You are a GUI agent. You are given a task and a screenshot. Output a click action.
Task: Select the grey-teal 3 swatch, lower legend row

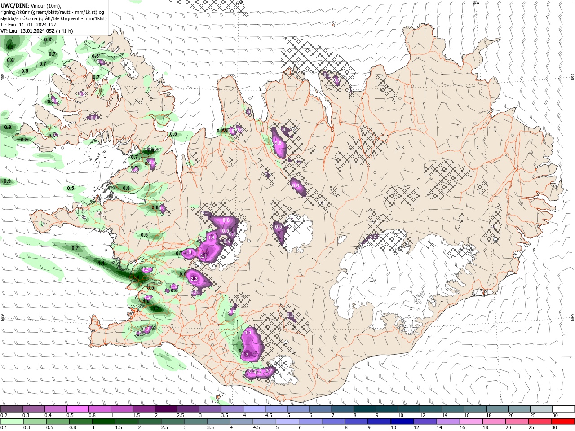195,422
